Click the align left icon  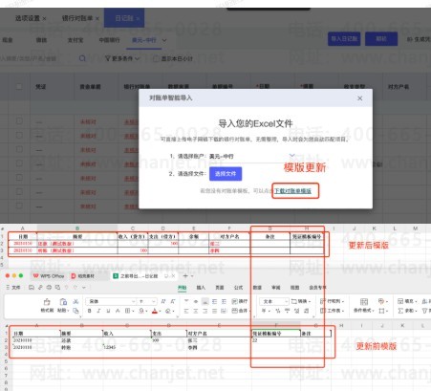(x=186, y=311)
